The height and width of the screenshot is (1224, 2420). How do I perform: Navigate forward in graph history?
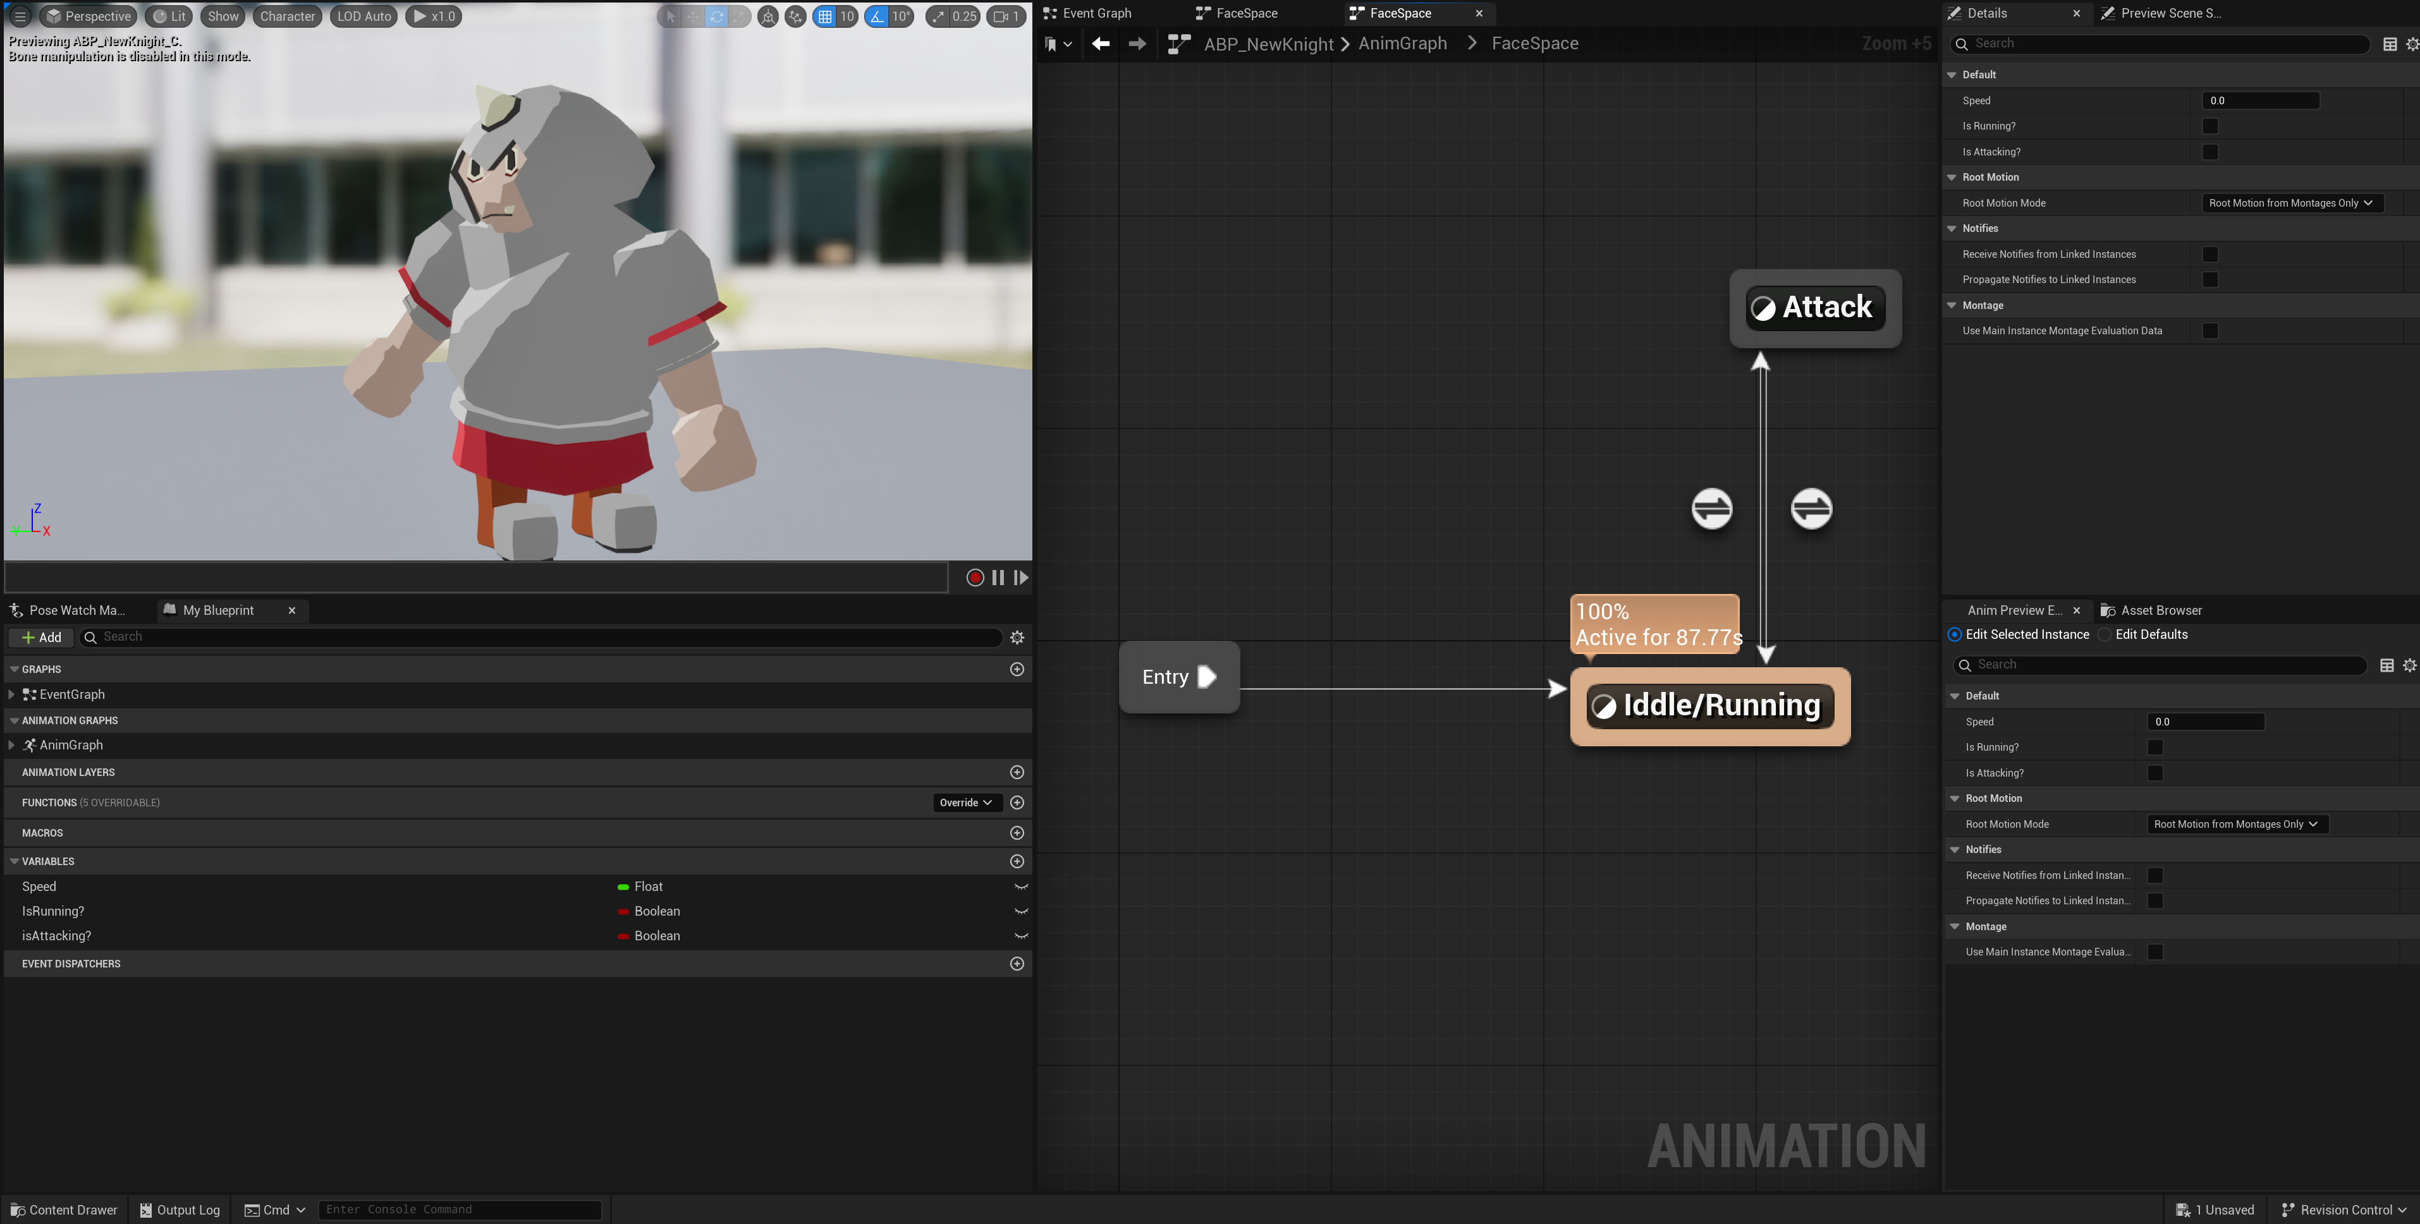1137,43
